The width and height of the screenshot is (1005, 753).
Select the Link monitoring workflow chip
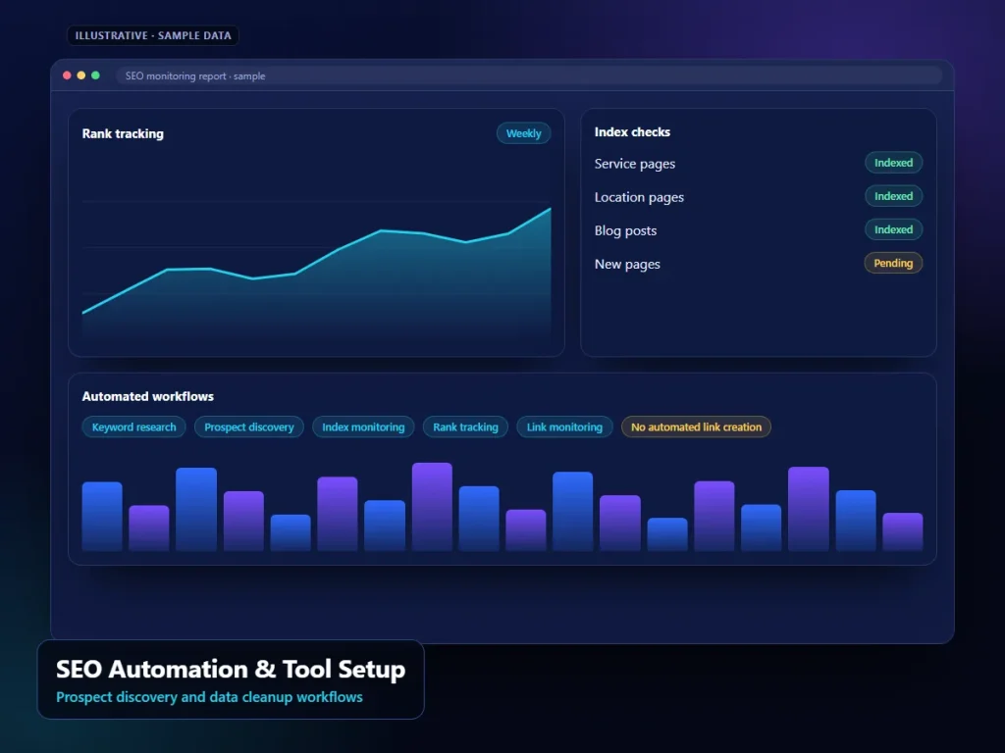coord(564,427)
